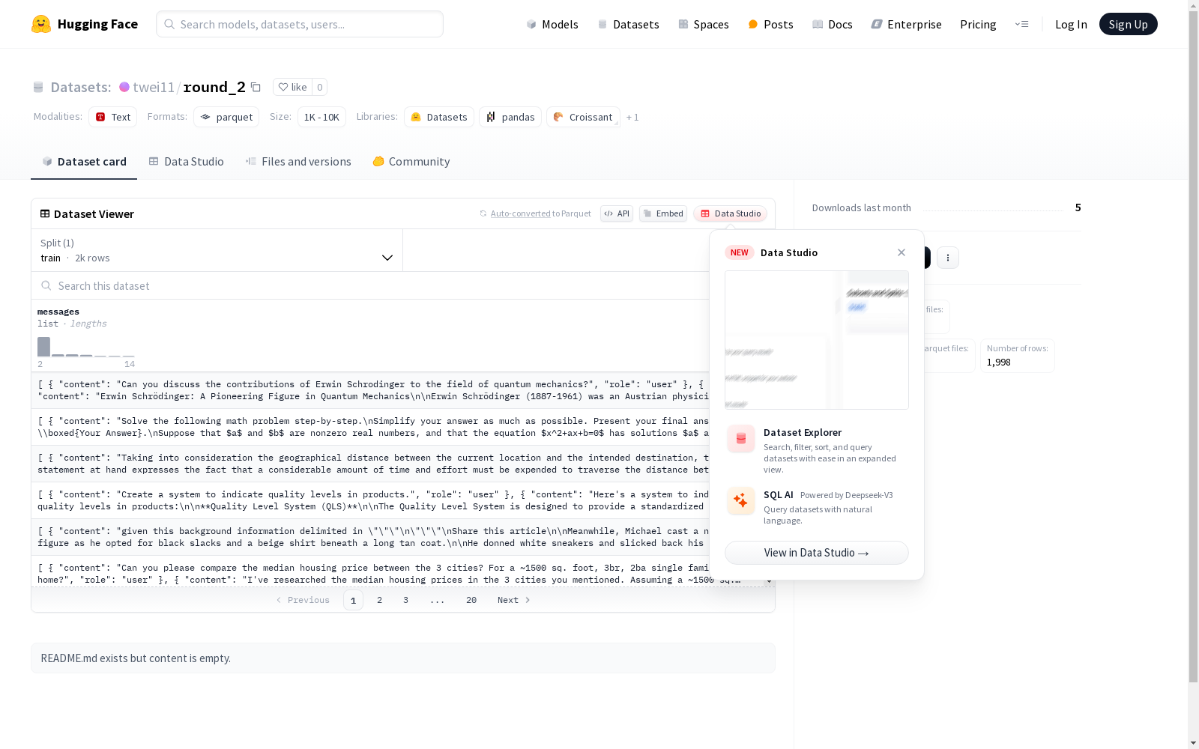The image size is (1199, 749).
Task: Click the messages column header
Action: pos(58,312)
